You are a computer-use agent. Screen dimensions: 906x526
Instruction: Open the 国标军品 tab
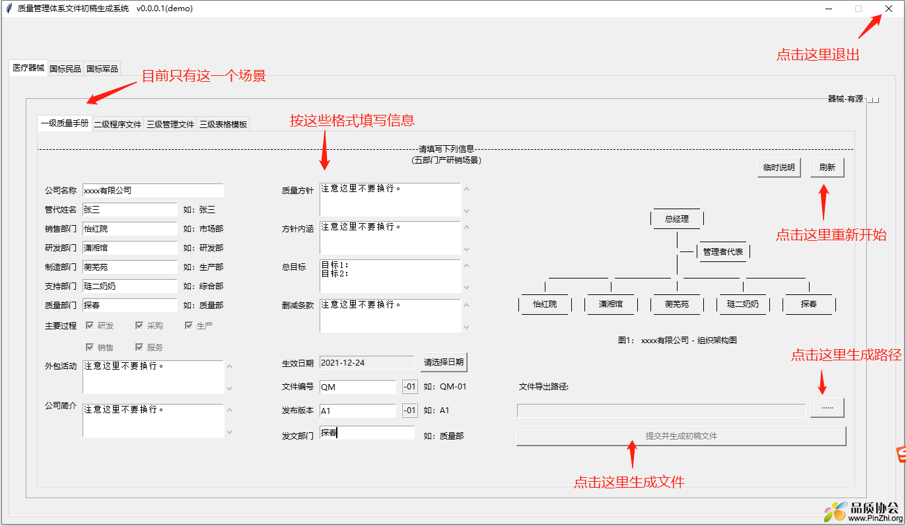(x=102, y=69)
